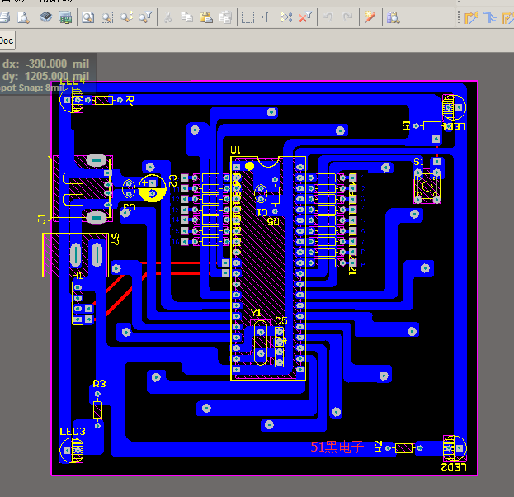Click the dark 3D-chip icon left of the board icon

tap(46, 17)
